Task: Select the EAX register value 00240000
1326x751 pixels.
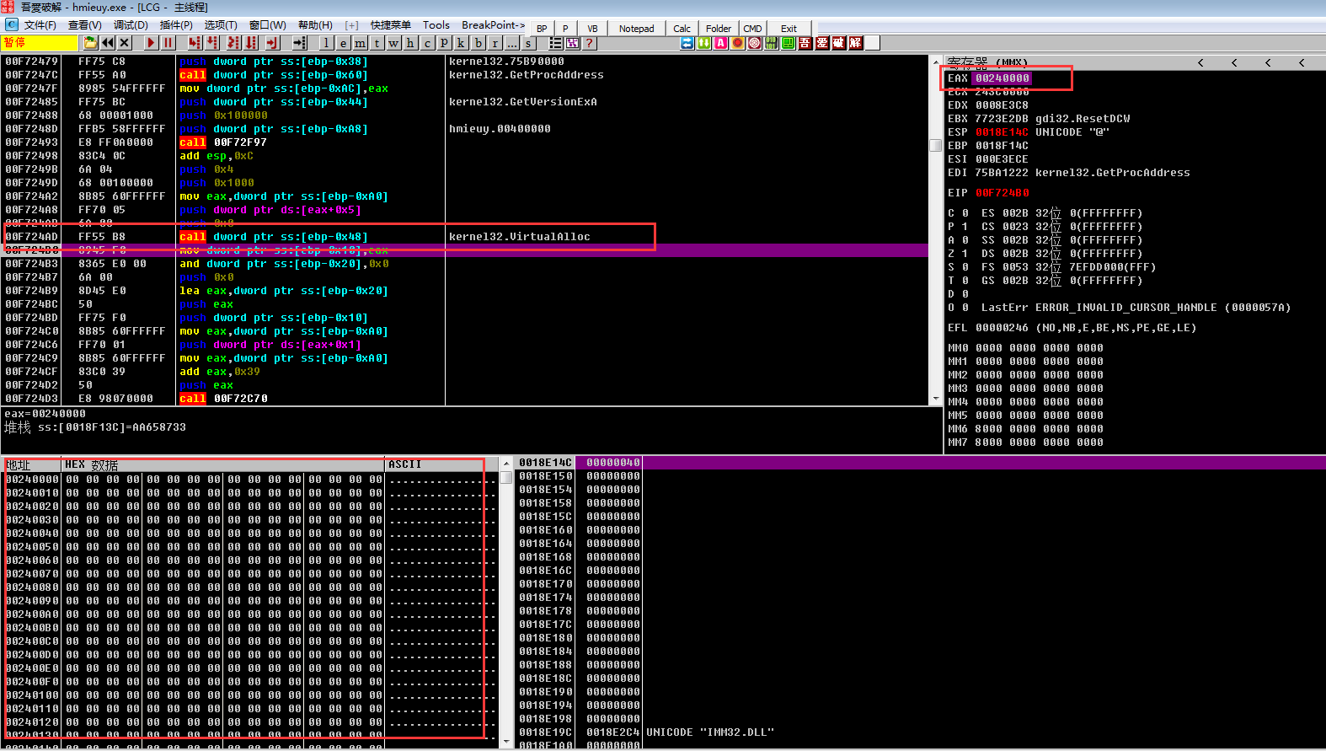Action: (1003, 78)
